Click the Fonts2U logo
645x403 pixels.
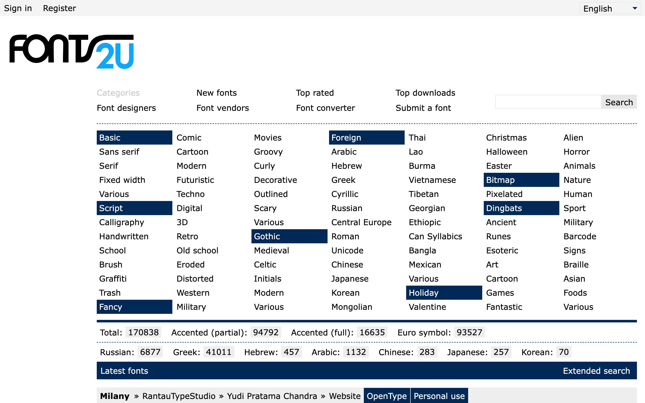click(x=72, y=51)
